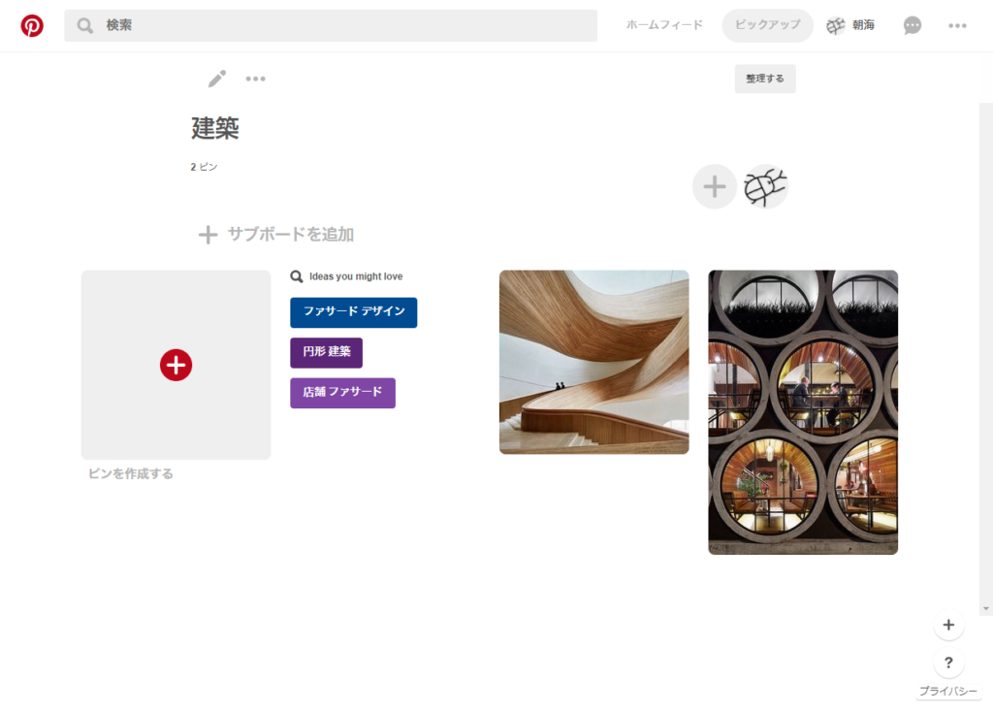
Task: Create pin with red plus button
Action: coord(176,365)
